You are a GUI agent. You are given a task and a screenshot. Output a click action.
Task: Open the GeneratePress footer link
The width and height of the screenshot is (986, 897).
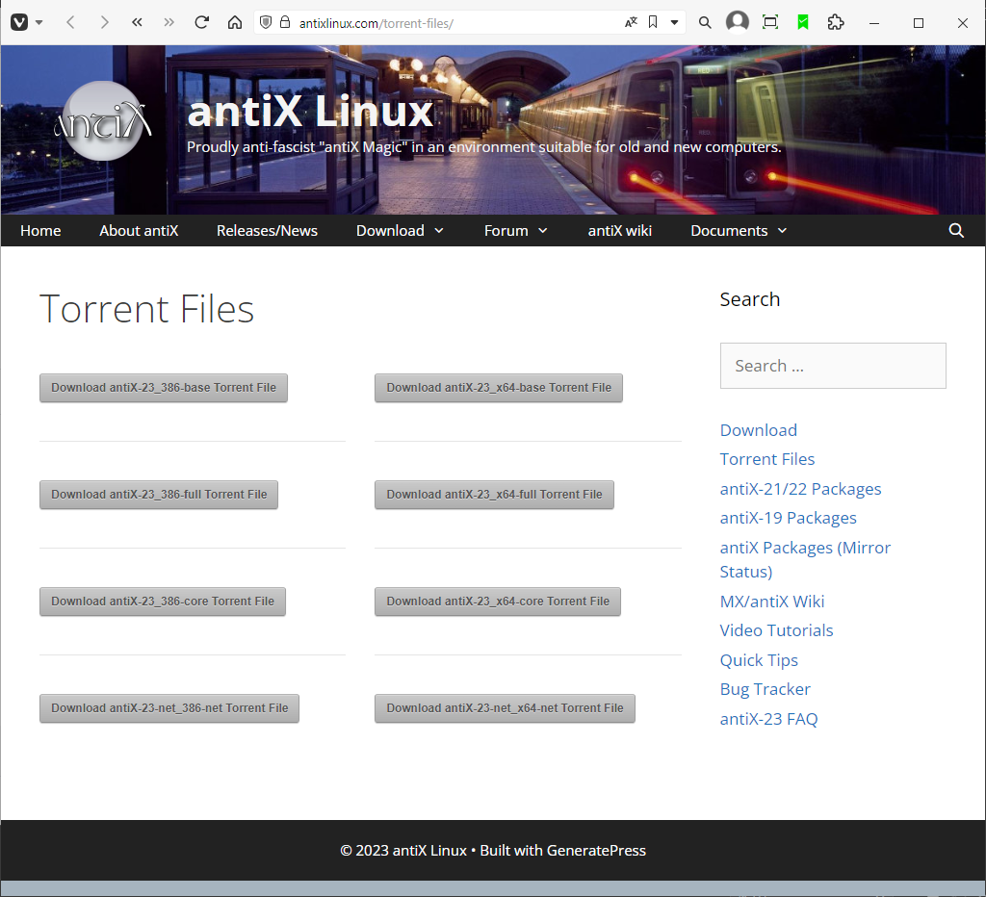pos(595,851)
